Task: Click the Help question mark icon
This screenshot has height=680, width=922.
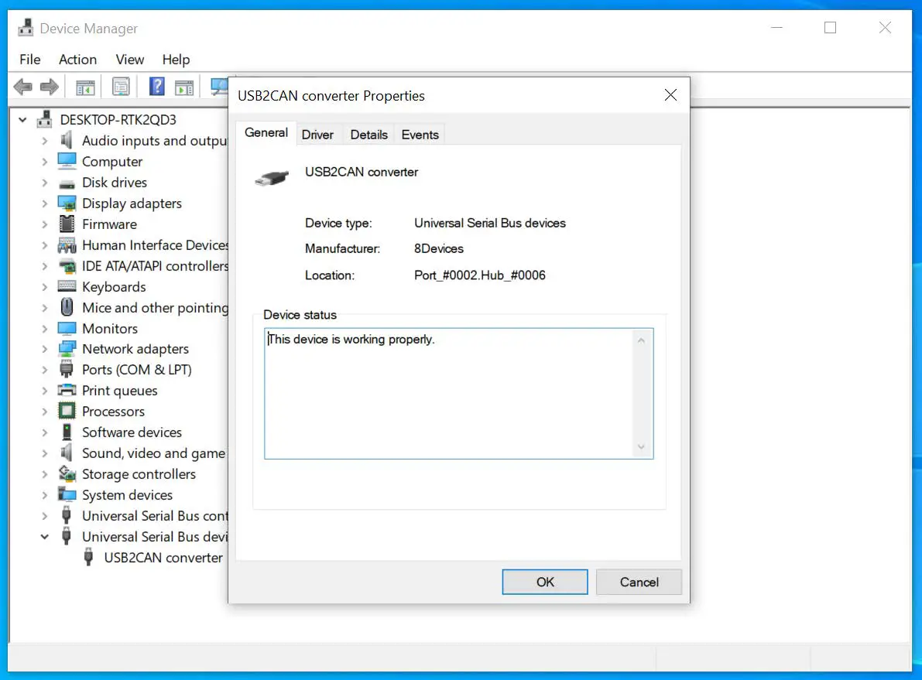Action: click(x=156, y=86)
